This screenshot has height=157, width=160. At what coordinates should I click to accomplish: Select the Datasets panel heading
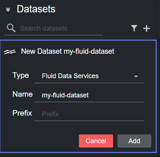(36, 9)
